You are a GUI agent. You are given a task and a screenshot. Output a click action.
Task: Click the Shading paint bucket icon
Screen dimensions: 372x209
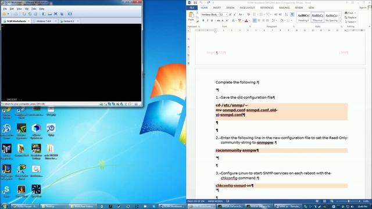(x=281, y=21)
